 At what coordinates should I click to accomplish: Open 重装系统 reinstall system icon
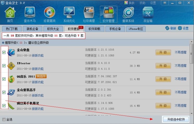click(128, 15)
